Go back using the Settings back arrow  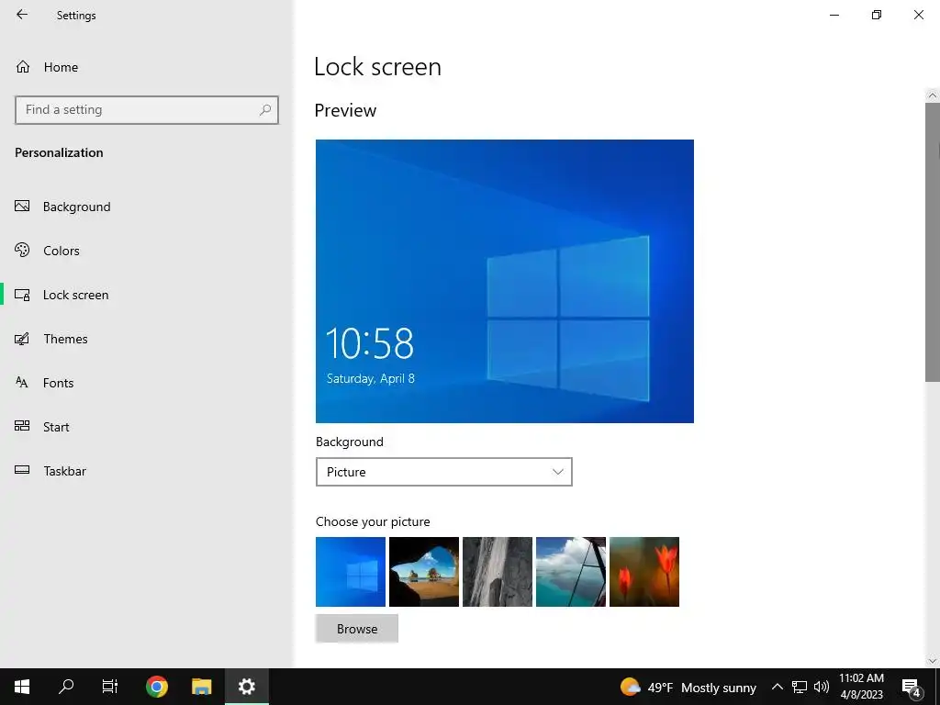(22, 15)
